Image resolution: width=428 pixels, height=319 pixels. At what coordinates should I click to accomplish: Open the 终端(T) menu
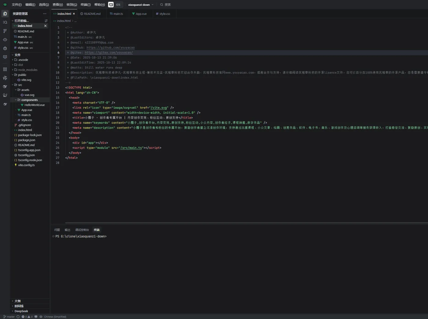(86, 5)
